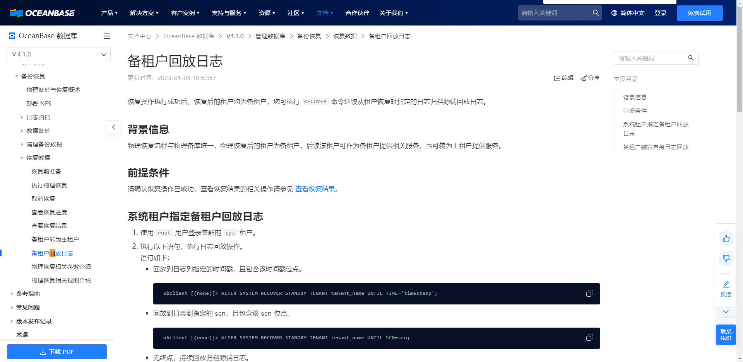Screen dimensions: 743x362
Task: Open 物理备份与恢复概述 in sidebar
Action: click(53, 90)
